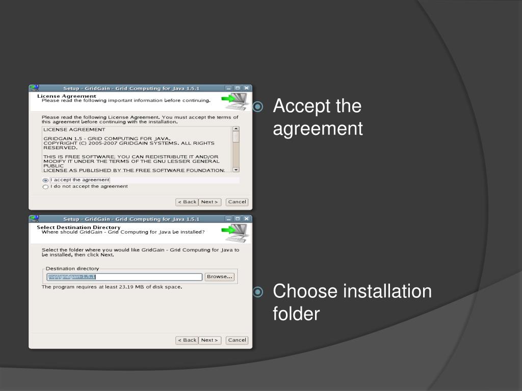The image size is (522, 391).
Task: Click the 'LICENSE AGREEMENT' heading in license text
Action: click(x=74, y=130)
